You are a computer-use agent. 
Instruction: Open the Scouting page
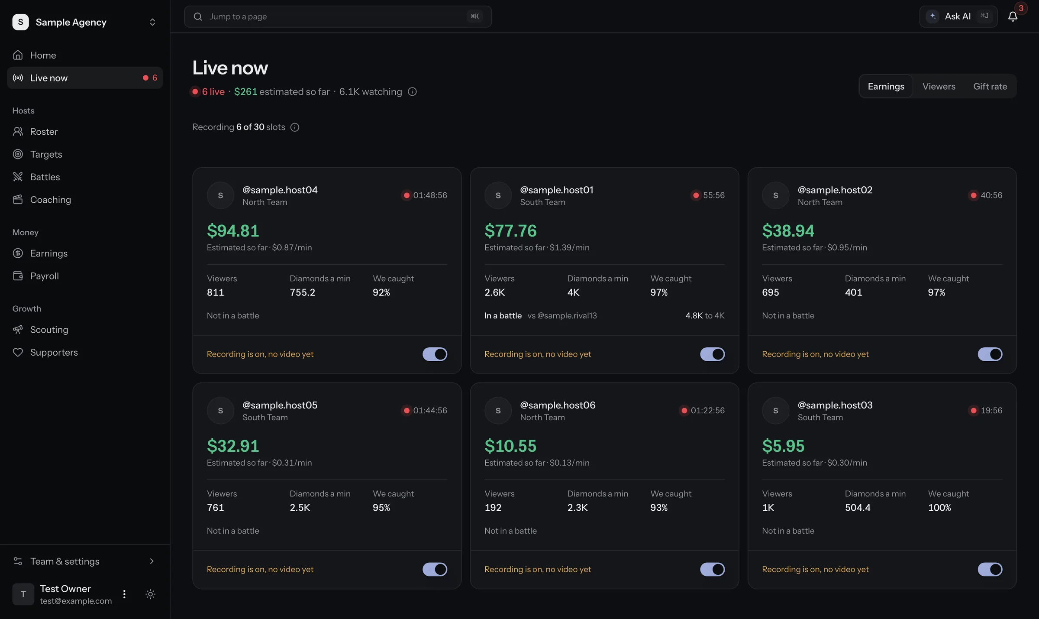[x=85, y=330]
